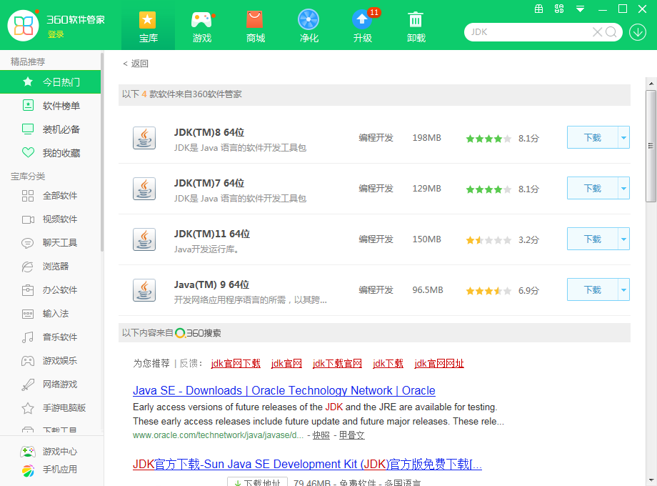The image size is (657, 486).
Task: Download JDK(TM)7 64位
Action: tap(592, 189)
